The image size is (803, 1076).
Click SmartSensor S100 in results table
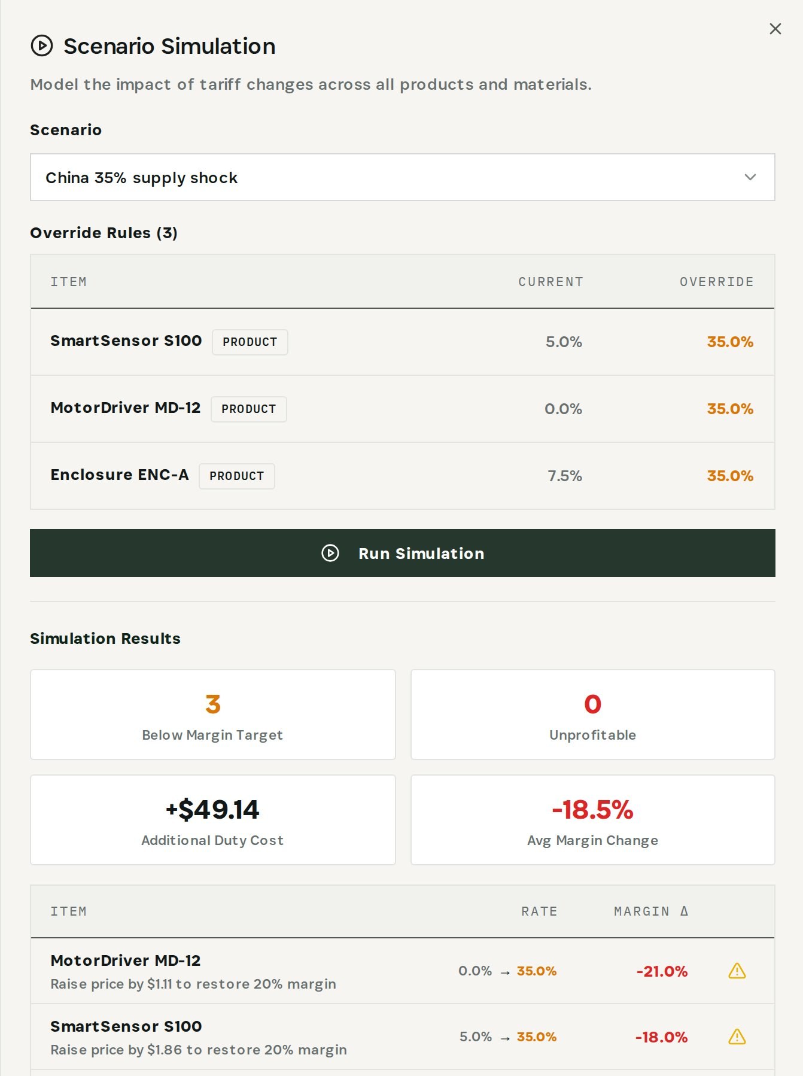pyautogui.click(x=126, y=1026)
